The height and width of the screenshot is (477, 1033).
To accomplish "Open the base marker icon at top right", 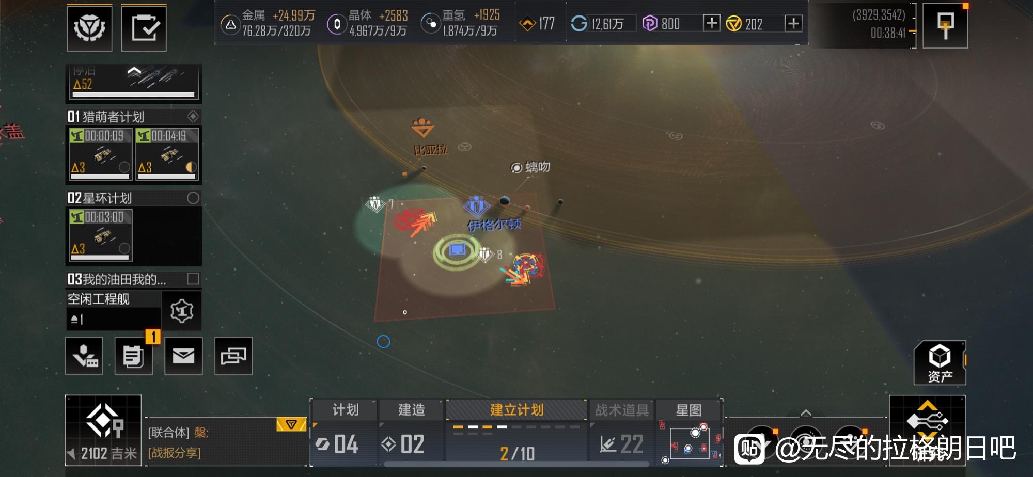I will pyautogui.click(x=945, y=25).
